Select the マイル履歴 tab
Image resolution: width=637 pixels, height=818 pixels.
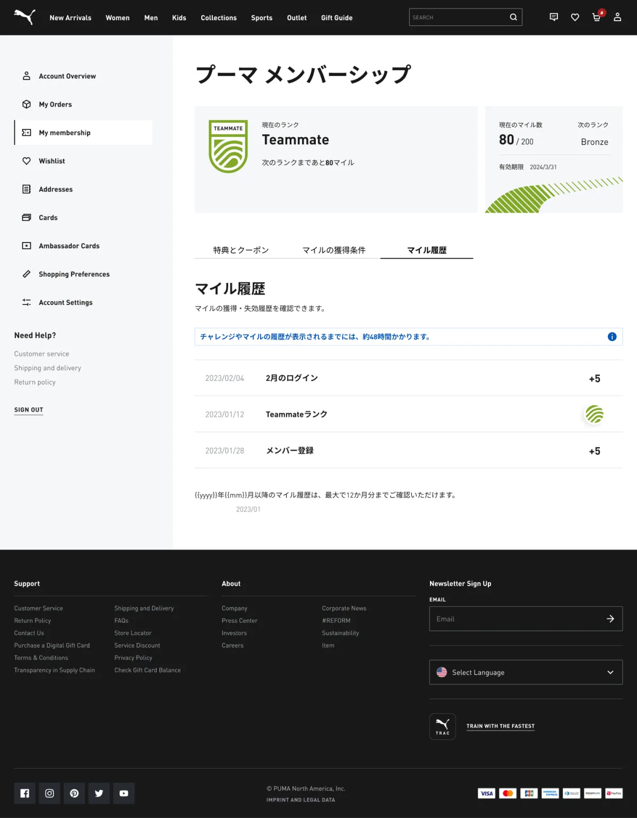click(x=427, y=250)
